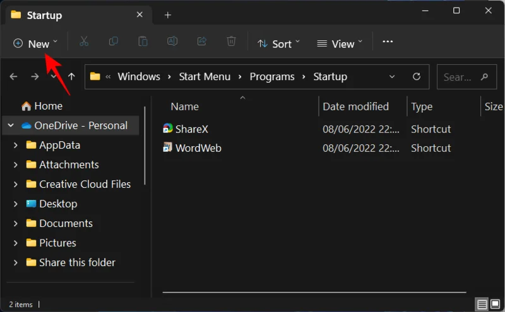Click ShareX date modified cell

click(361, 129)
